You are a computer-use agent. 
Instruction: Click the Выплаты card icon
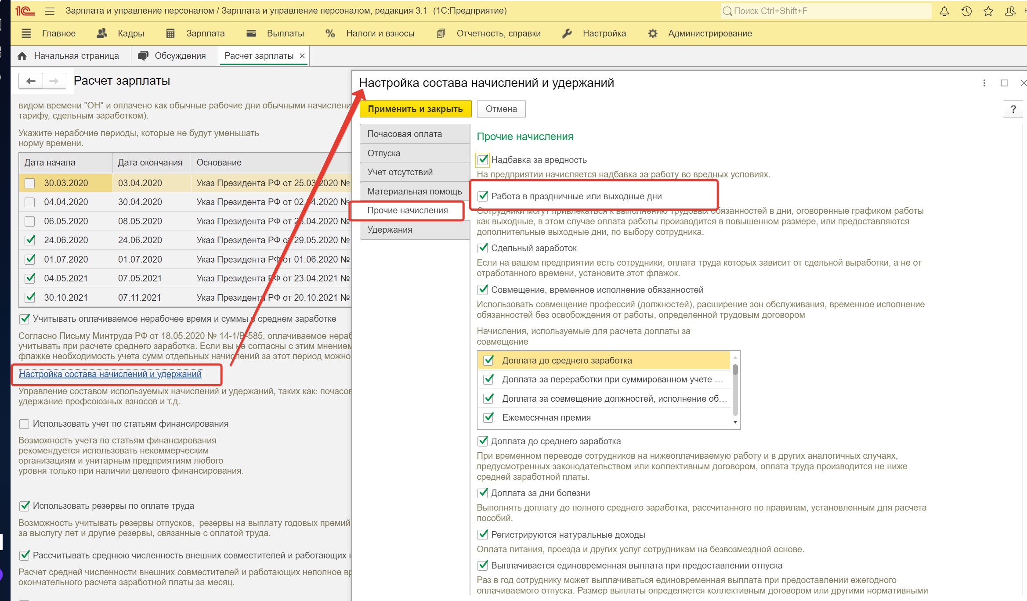(251, 33)
